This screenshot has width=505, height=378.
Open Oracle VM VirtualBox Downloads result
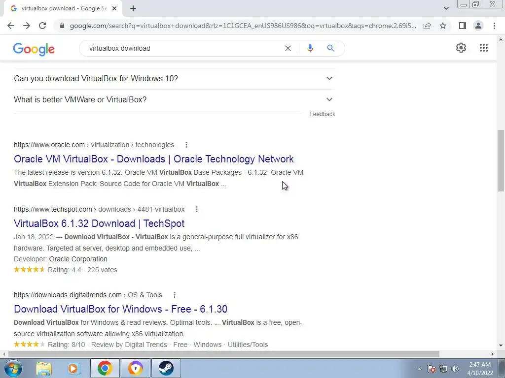pos(154,159)
